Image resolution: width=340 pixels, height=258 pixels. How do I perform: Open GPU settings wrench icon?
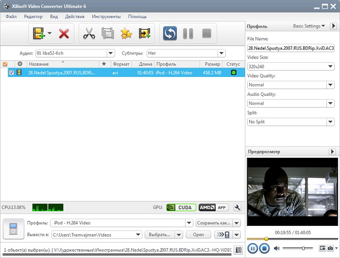[x=237, y=207]
